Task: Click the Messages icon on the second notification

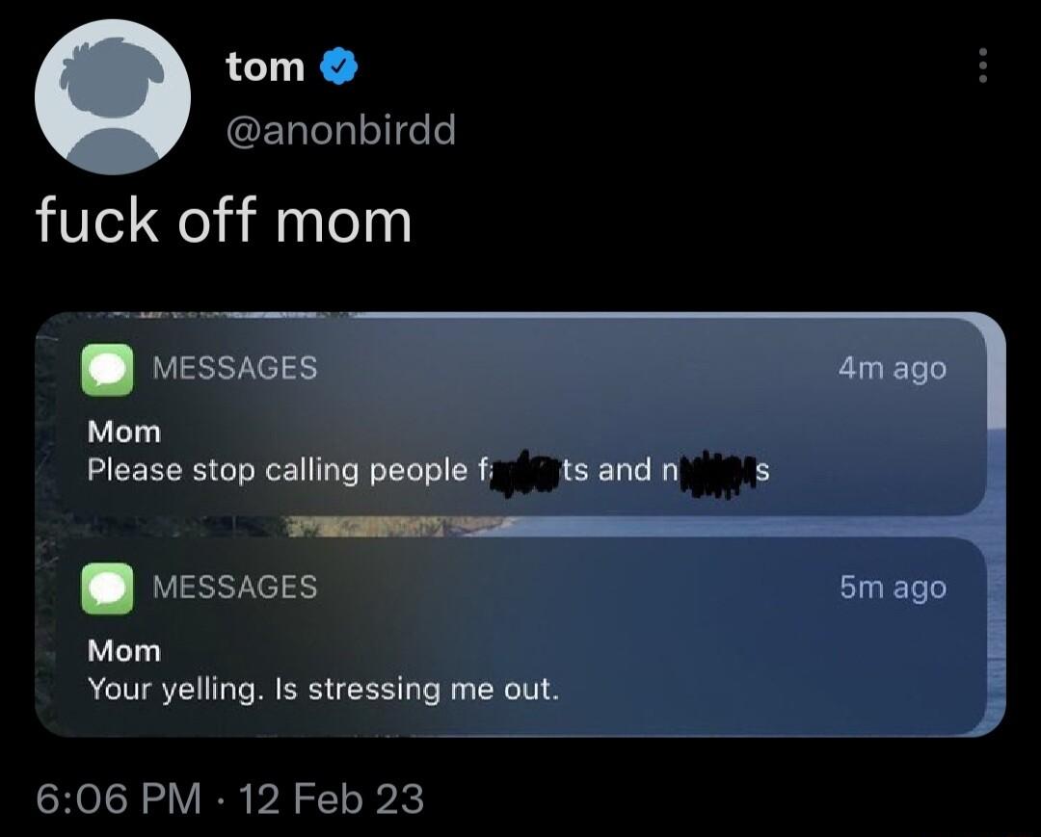Action: [x=109, y=589]
